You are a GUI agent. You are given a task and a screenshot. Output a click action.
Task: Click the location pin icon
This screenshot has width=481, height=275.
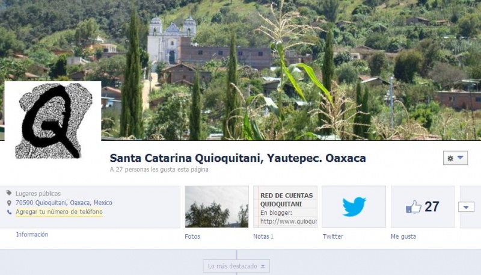click(9, 203)
